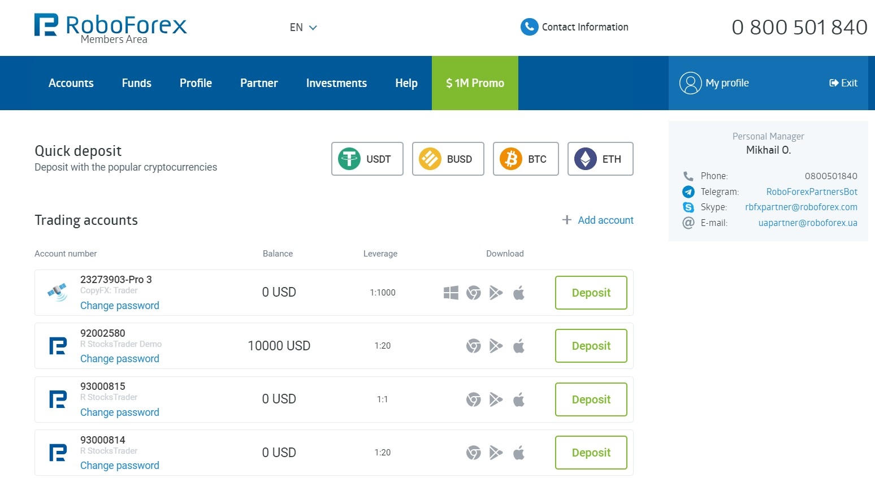Image resolution: width=875 pixels, height=478 pixels.
Task: Click the plus icon beside Add account
Action: tap(567, 220)
